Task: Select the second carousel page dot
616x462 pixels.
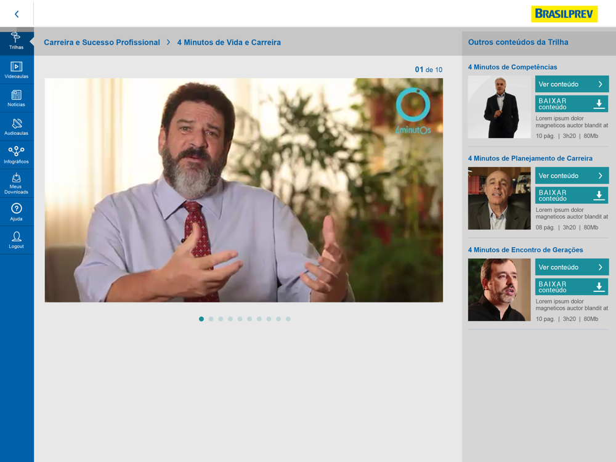Action: coord(211,319)
